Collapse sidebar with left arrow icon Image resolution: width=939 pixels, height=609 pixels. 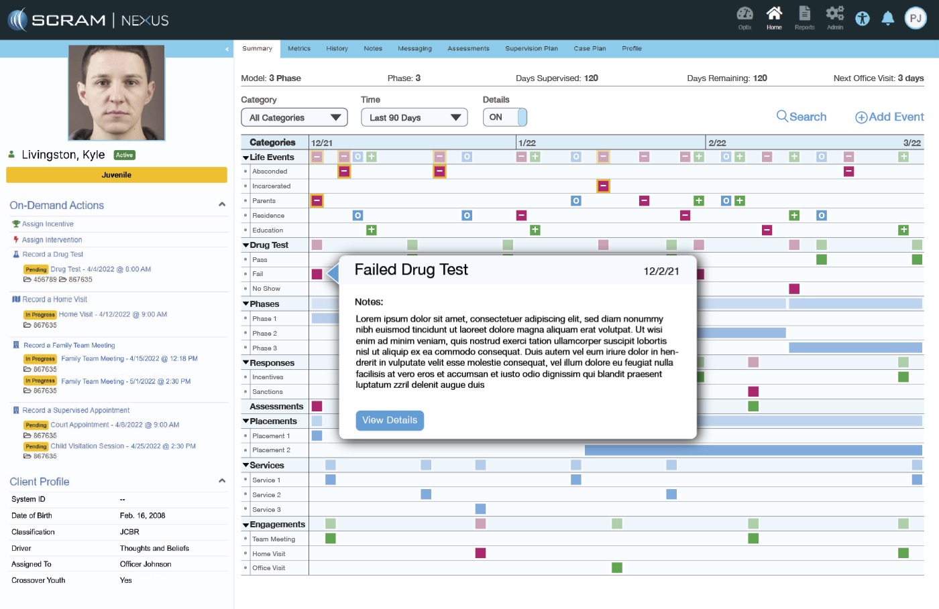tap(227, 49)
